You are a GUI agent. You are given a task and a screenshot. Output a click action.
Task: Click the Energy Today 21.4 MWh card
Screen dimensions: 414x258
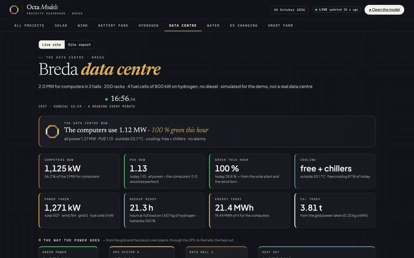coord(249,211)
